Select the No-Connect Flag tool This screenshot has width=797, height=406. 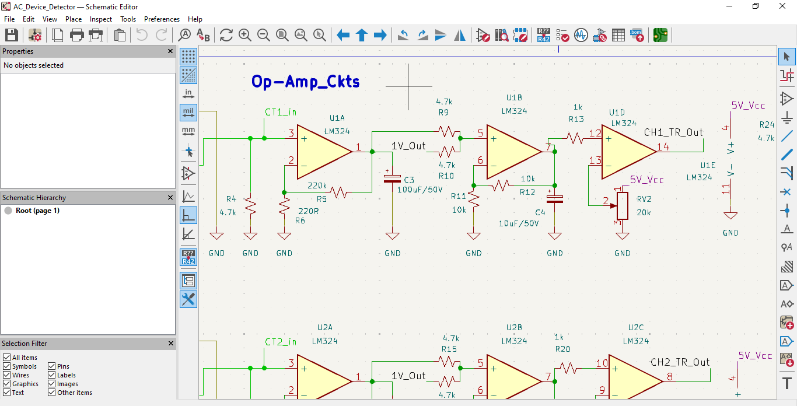point(786,191)
